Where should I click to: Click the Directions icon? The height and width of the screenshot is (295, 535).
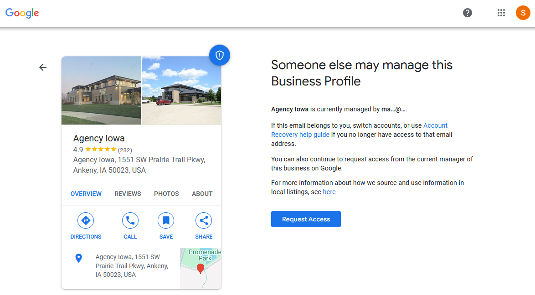[86, 220]
